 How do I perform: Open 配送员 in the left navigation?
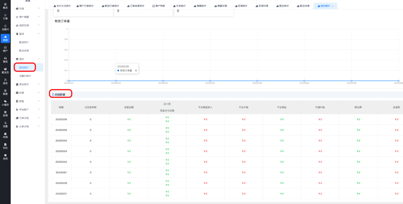tap(5, 71)
